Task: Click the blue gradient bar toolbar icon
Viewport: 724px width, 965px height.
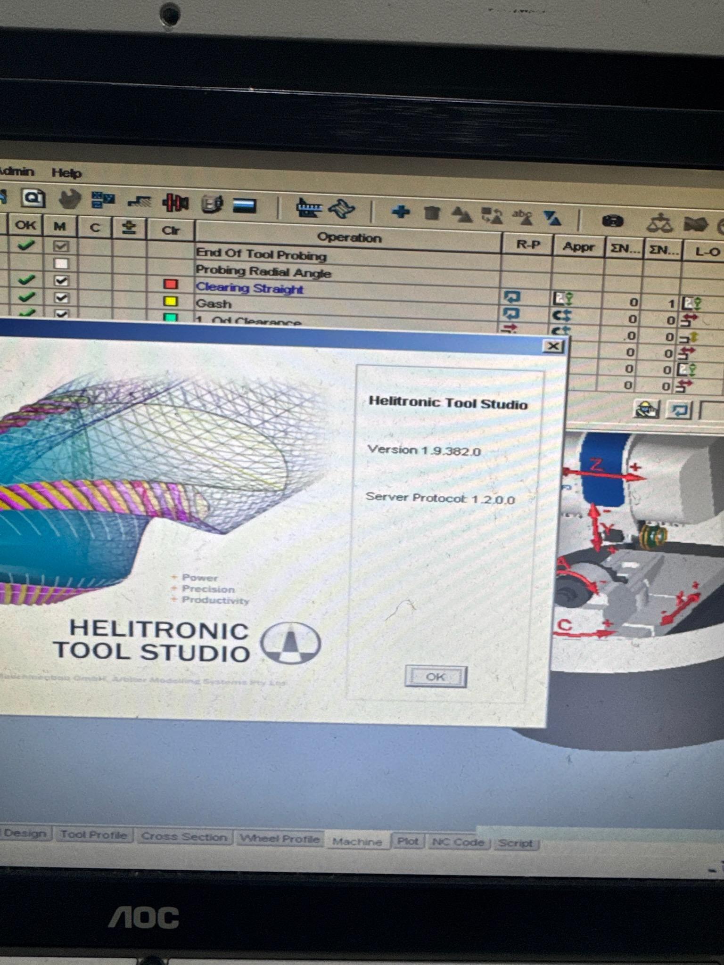Action: 245,206
